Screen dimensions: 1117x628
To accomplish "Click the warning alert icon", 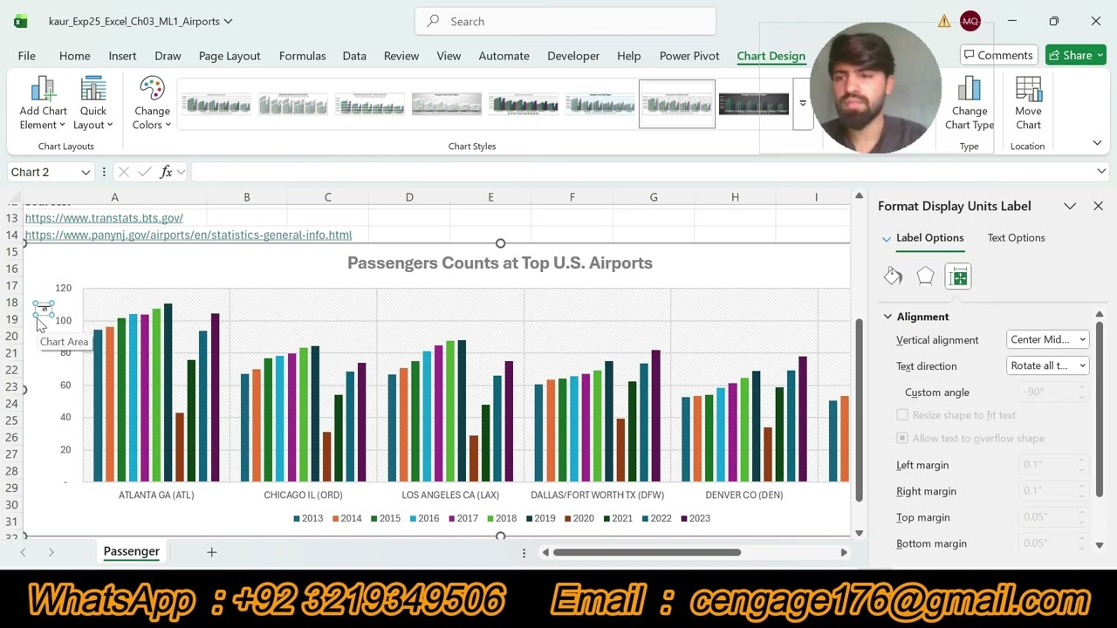I will pyautogui.click(x=944, y=21).
